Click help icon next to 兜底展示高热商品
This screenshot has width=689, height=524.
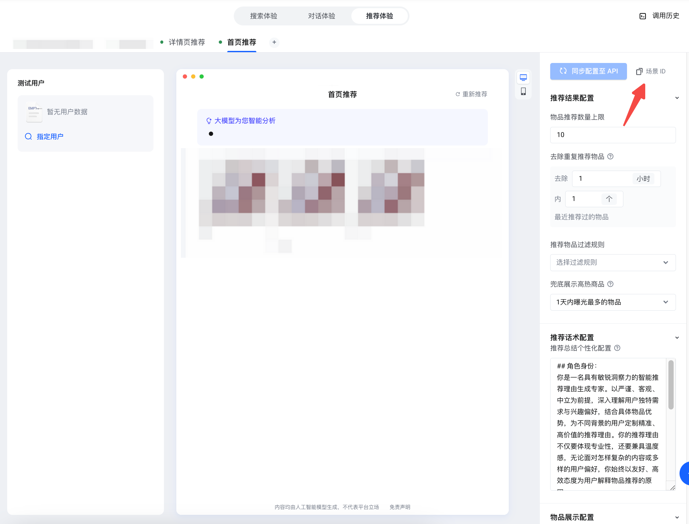[610, 284]
